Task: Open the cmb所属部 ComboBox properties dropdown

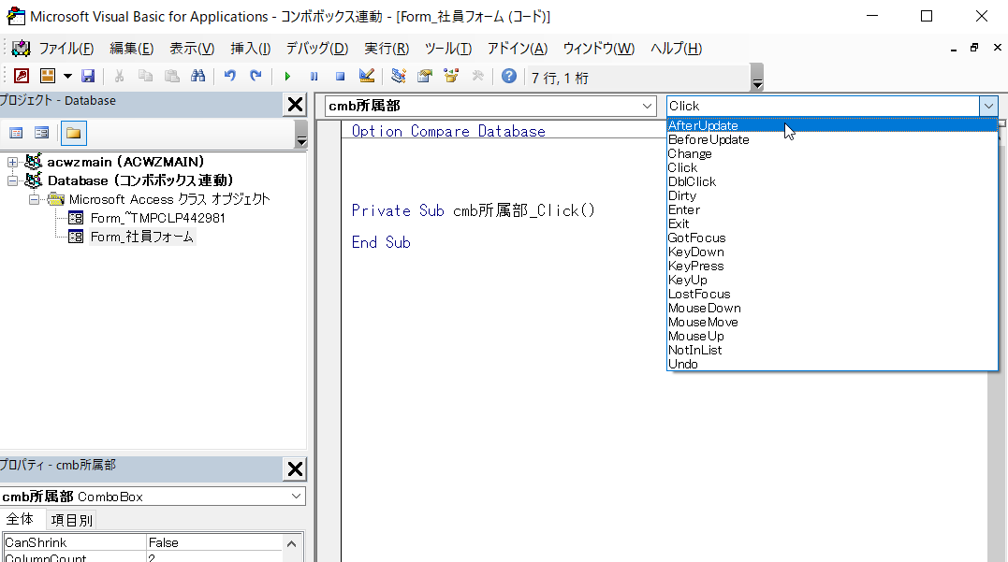Action: coord(296,497)
